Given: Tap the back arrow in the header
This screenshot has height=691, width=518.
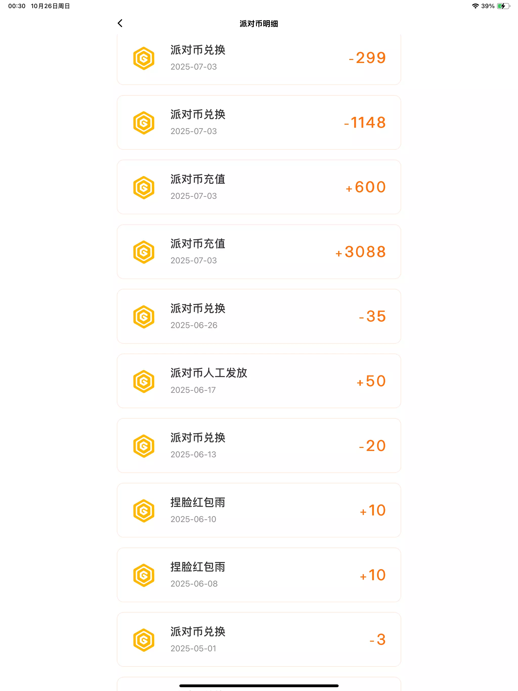Looking at the screenshot, I should tap(120, 23).
